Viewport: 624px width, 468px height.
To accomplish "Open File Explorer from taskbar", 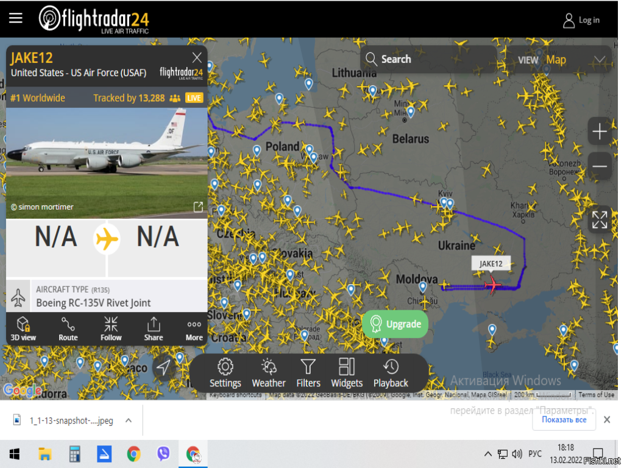I will coord(45,454).
